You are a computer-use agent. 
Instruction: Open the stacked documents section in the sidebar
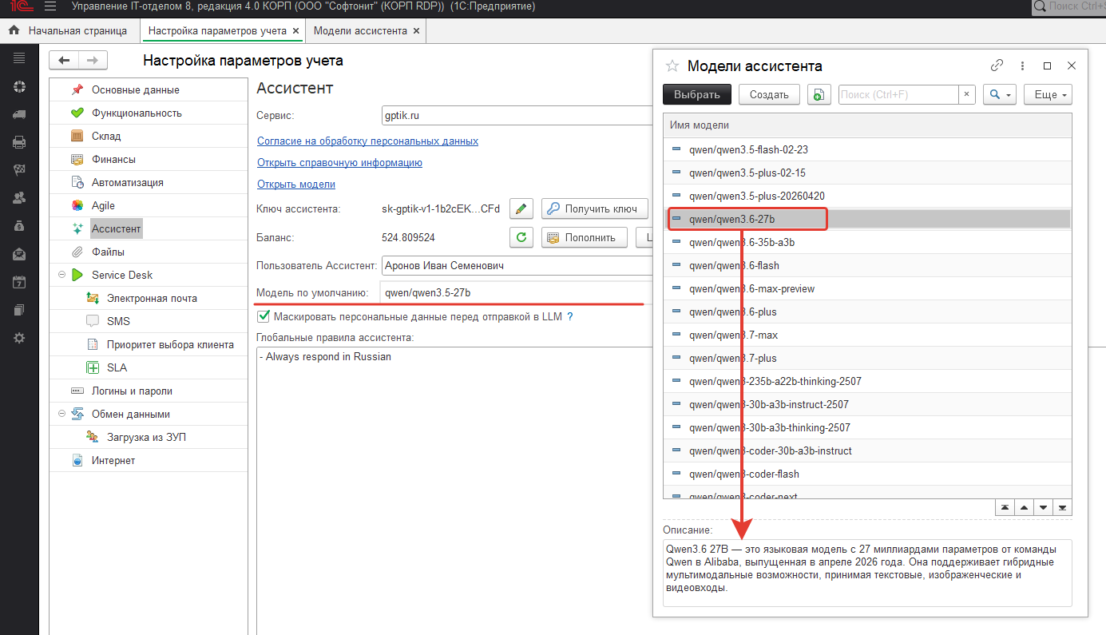pos(19,310)
